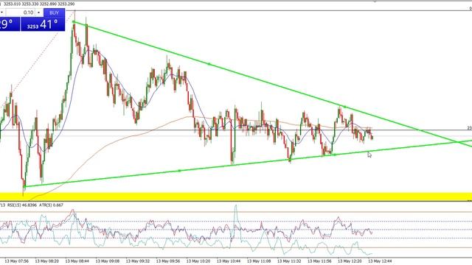Viewport: 472px width, 265px height.
Task: Select the ascending lower green trendline
Action: pyautogui.click(x=179, y=171)
